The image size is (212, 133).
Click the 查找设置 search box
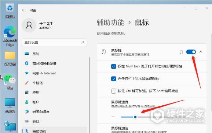click(54, 42)
